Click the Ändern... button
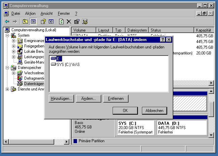 pyautogui.click(x=88, y=99)
